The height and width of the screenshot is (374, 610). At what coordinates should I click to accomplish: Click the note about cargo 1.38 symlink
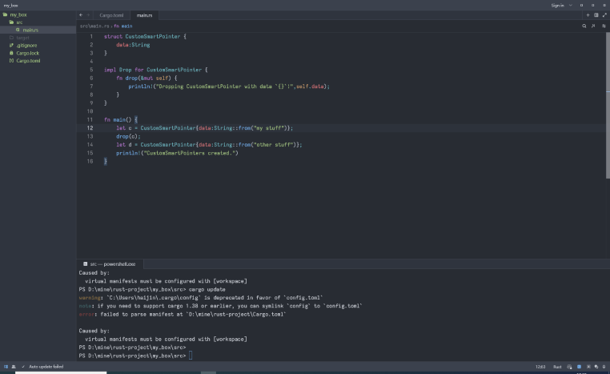tap(220, 306)
